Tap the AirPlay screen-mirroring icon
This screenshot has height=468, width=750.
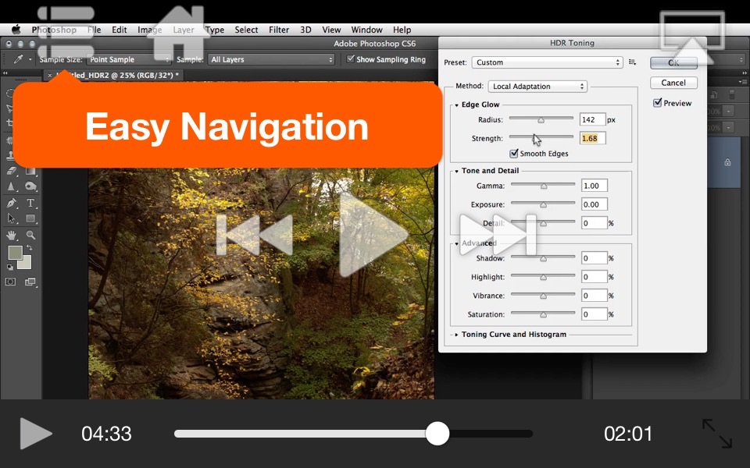(691, 37)
